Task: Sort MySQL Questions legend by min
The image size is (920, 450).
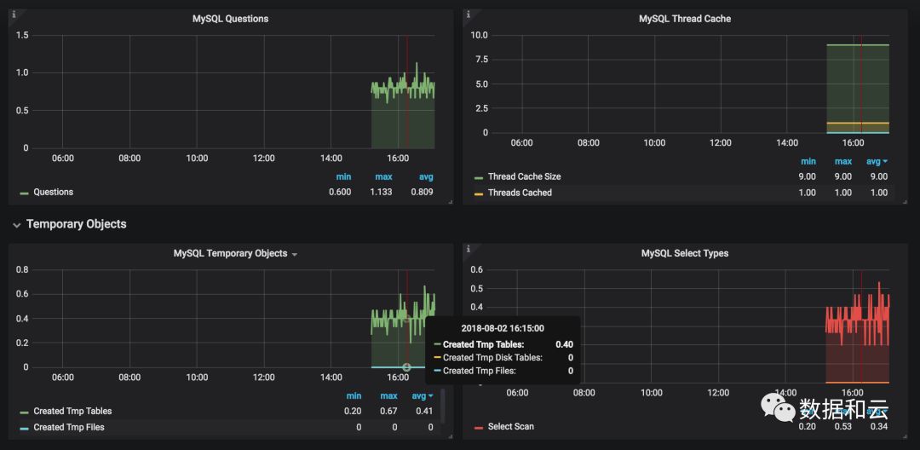Action: 344,176
